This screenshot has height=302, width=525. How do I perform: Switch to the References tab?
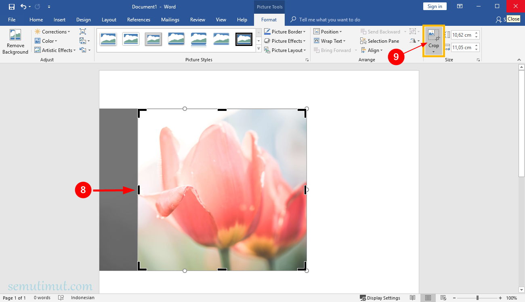point(139,19)
